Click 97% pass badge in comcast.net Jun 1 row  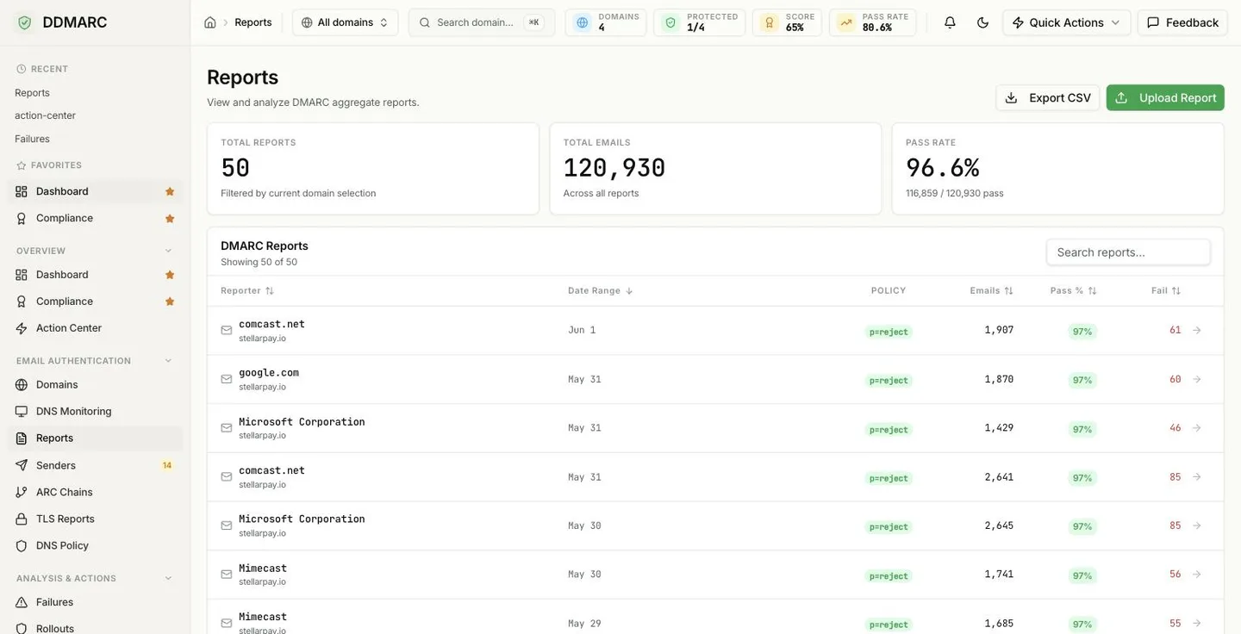coord(1082,332)
